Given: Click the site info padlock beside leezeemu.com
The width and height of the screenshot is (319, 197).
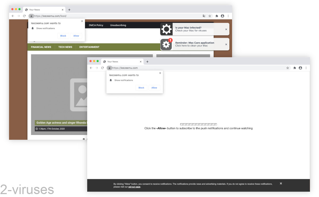Looking at the screenshot, I should pos(109,68).
